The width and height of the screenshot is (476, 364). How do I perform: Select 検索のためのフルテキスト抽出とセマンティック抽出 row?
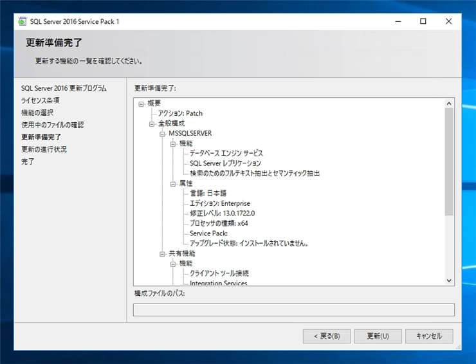click(x=255, y=174)
